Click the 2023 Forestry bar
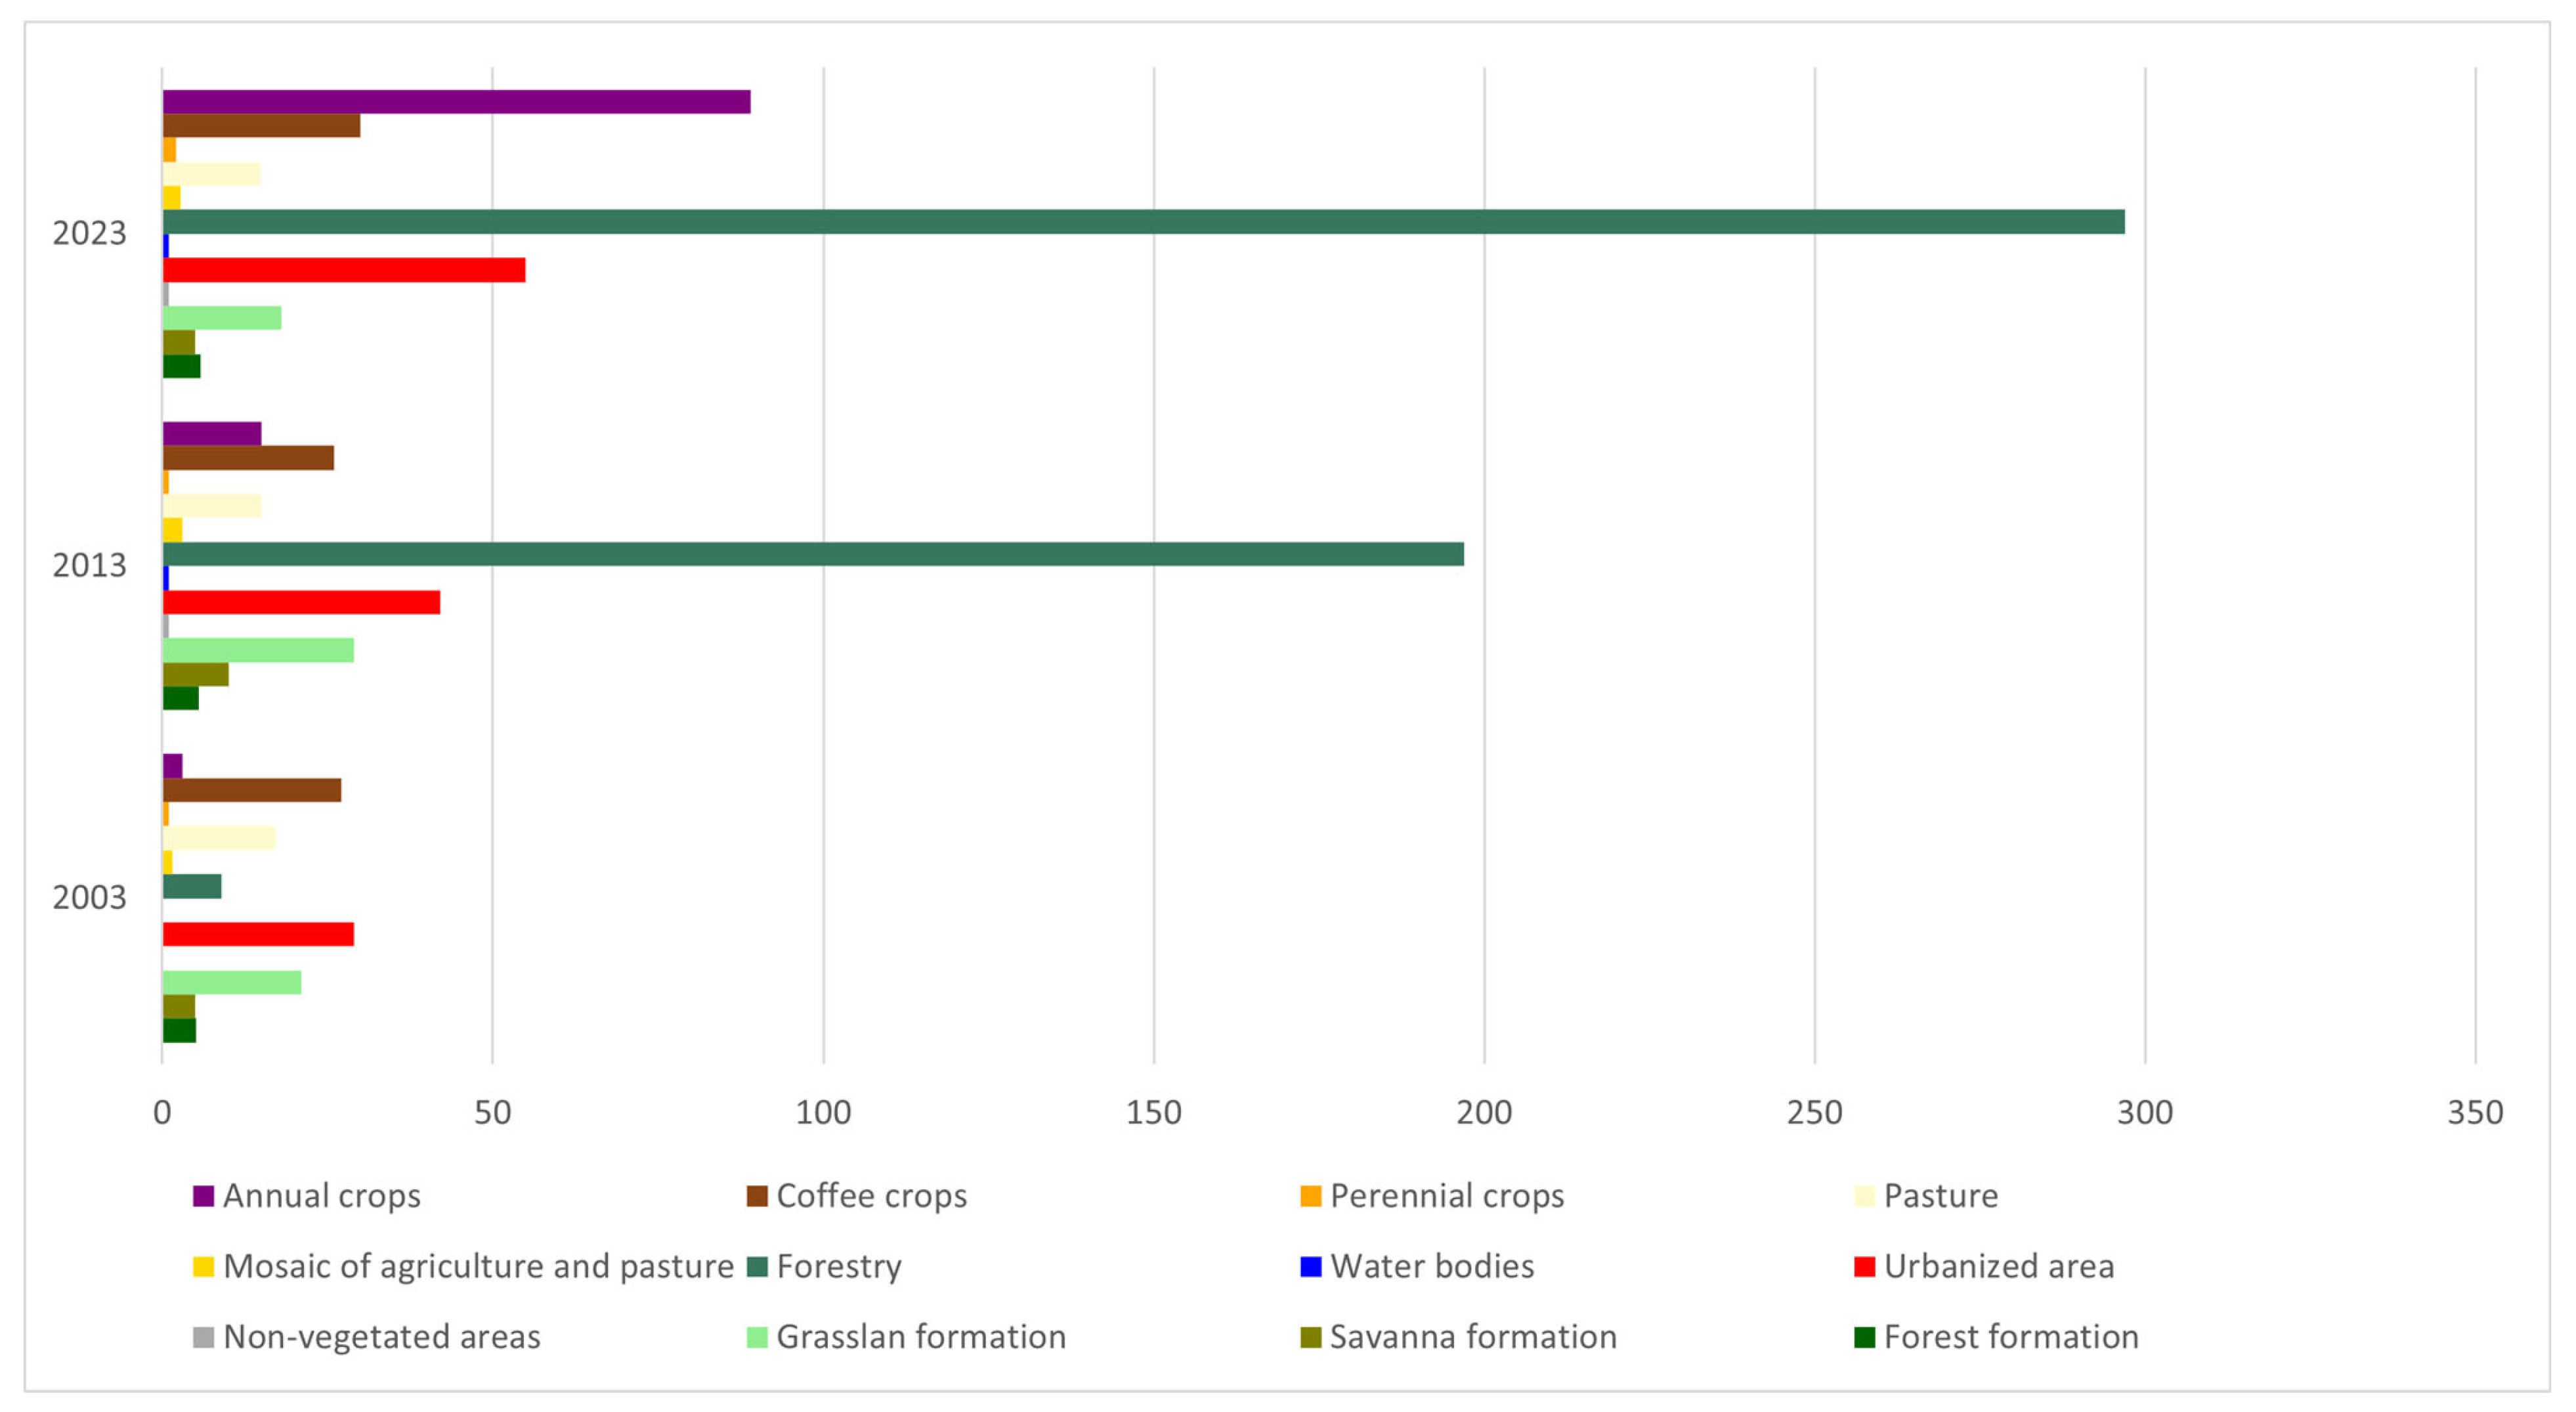 1143,222
